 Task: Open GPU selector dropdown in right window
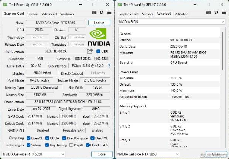pos(148,154)
